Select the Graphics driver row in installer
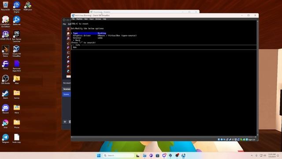The image size is (282, 159). [105, 35]
